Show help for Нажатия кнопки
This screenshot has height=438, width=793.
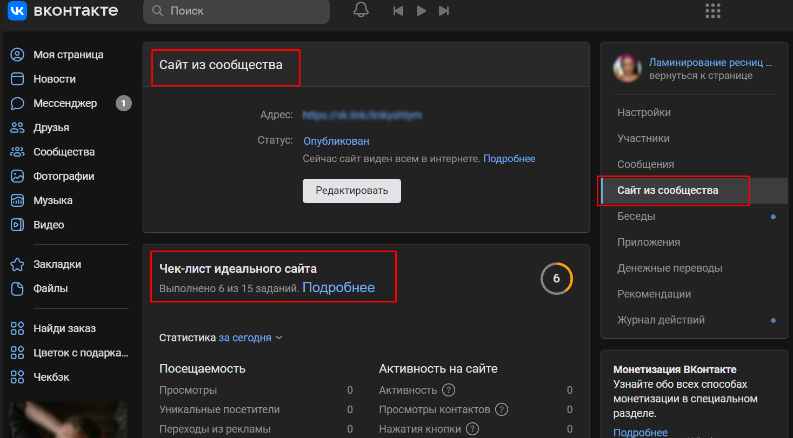point(472,429)
